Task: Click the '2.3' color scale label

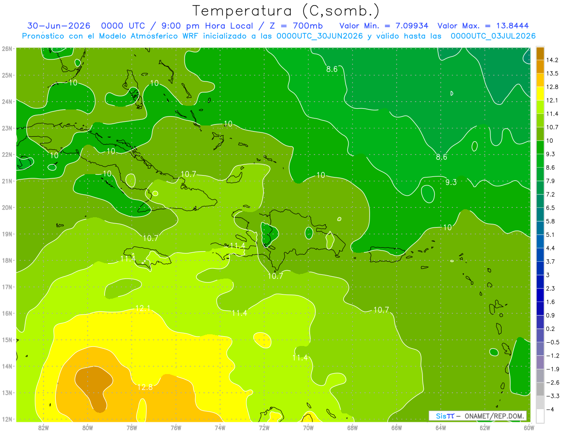Action: pyautogui.click(x=550, y=288)
